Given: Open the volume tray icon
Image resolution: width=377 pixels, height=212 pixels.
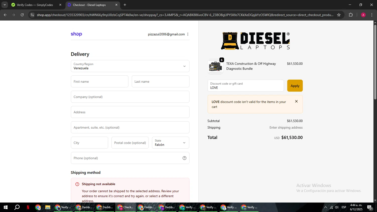Looking at the screenshot, I should (337, 207).
